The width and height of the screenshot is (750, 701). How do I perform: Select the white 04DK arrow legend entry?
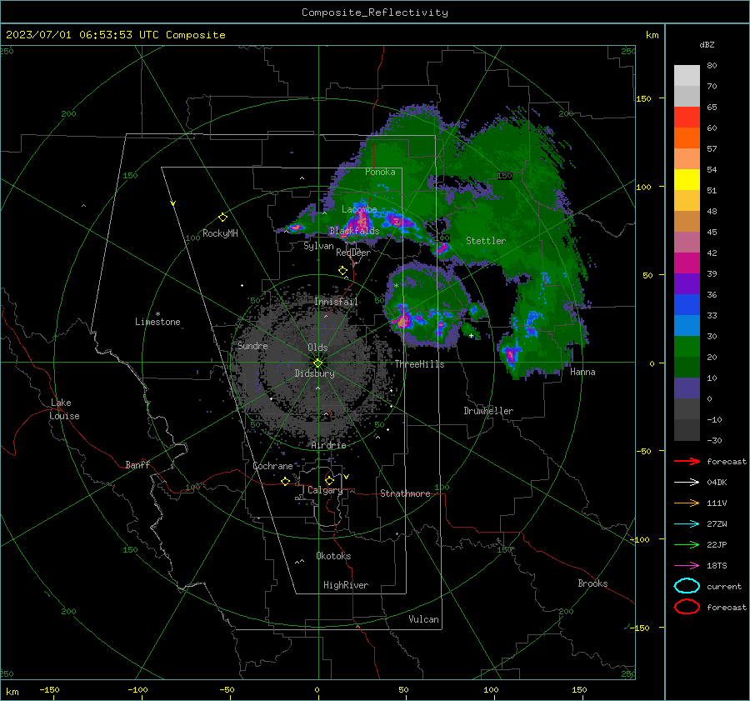tap(687, 482)
